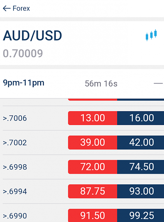Go back via the Forex label

click(x=21, y=9)
